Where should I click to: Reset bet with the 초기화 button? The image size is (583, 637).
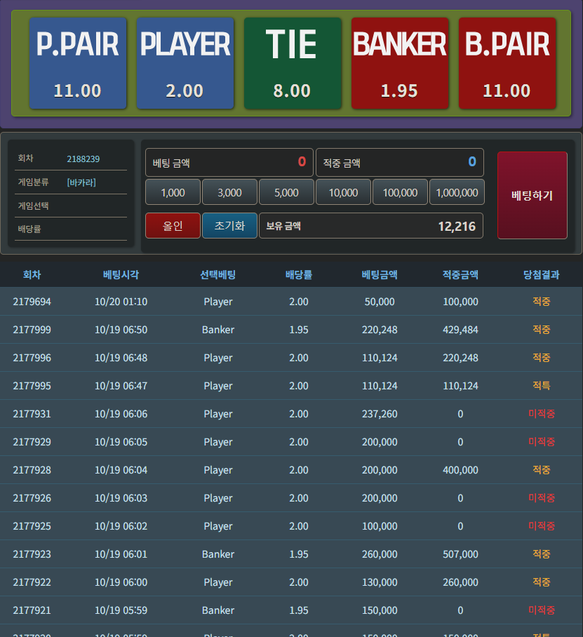(x=229, y=225)
